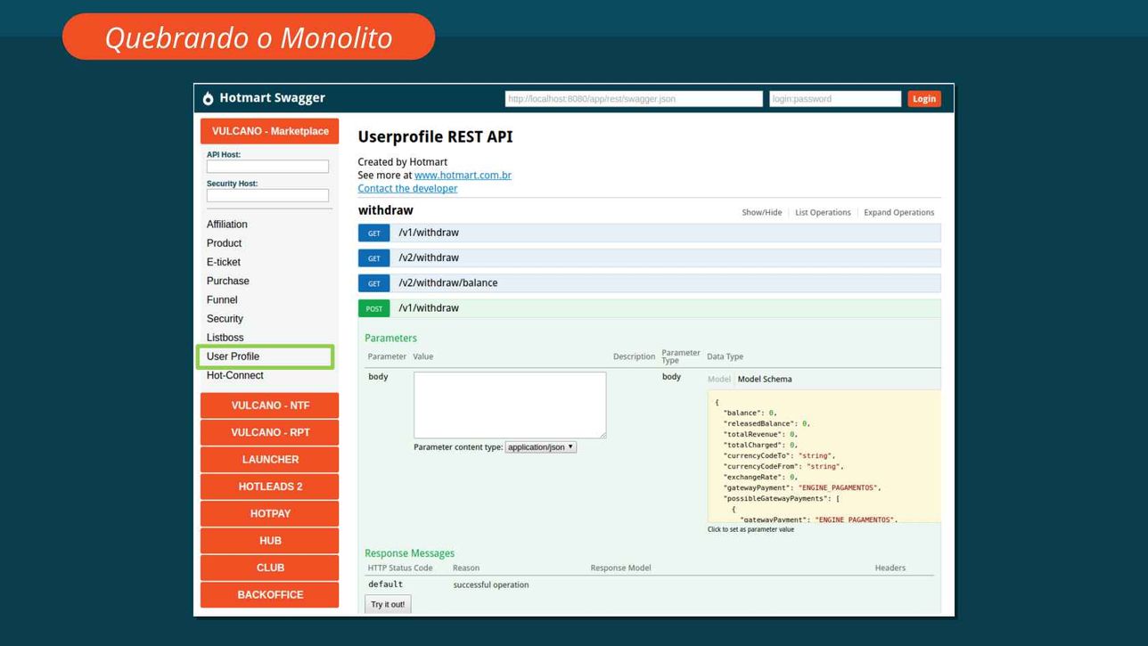This screenshot has width=1148, height=646.
Task: Switch to the Model Schema tab
Action: click(765, 379)
